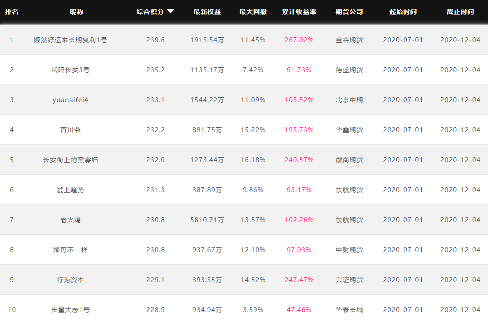Viewport: 488px width, 323px height.
Task: Select nickname yuanaifei4
Action: click(x=70, y=100)
